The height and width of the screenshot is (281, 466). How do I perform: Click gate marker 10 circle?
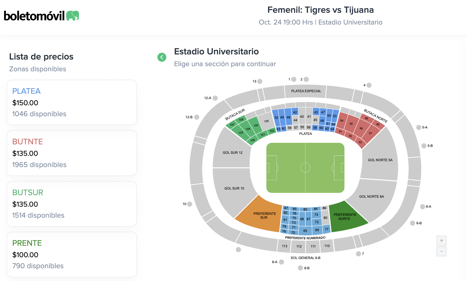click(x=190, y=204)
